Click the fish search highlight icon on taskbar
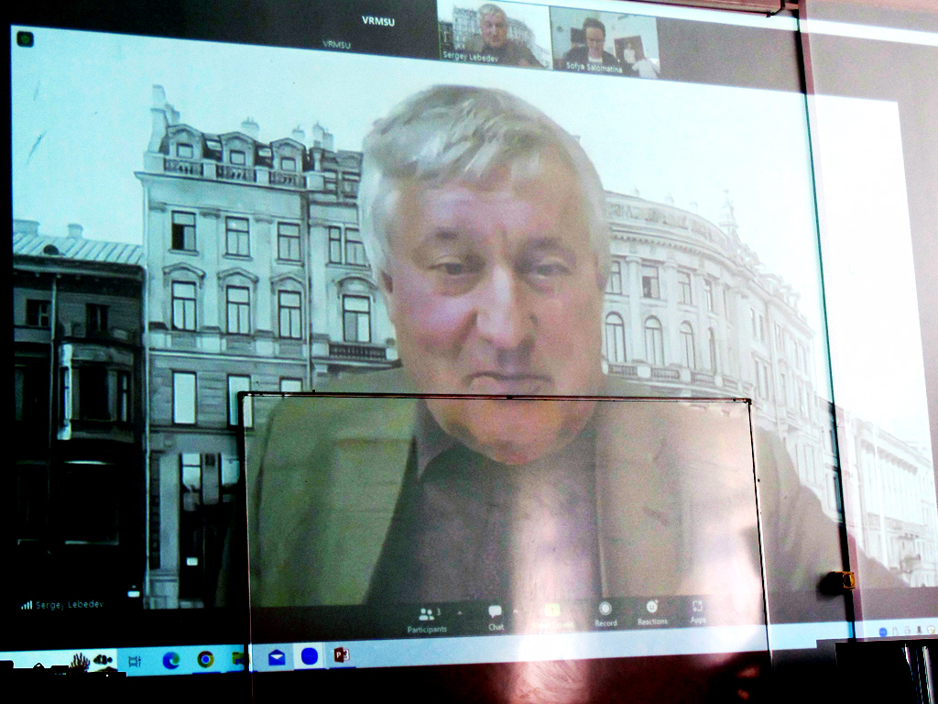 tap(103, 660)
